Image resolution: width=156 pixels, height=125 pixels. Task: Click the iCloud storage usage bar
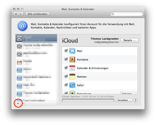pos(88,100)
